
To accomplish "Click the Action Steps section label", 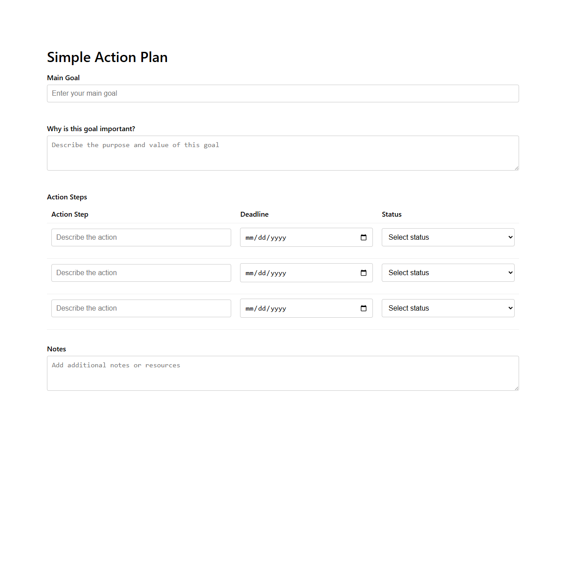I will (67, 197).
